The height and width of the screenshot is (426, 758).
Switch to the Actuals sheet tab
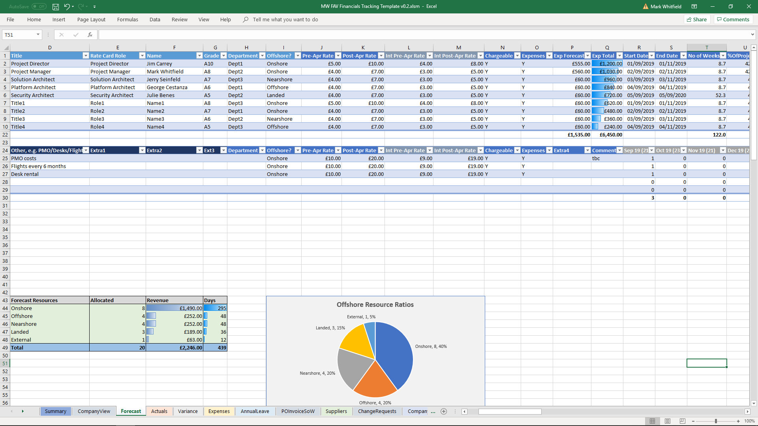pos(159,411)
